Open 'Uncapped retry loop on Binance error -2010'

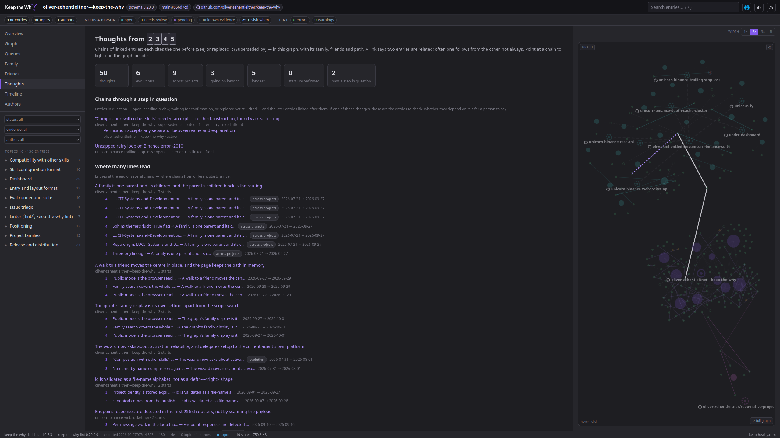click(139, 146)
